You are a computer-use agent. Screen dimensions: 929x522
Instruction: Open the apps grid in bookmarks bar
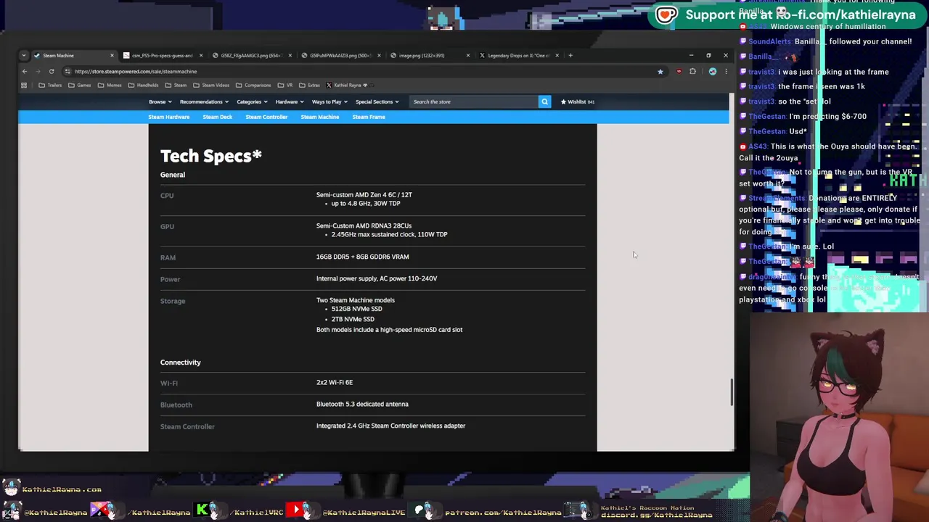pyautogui.click(x=24, y=85)
